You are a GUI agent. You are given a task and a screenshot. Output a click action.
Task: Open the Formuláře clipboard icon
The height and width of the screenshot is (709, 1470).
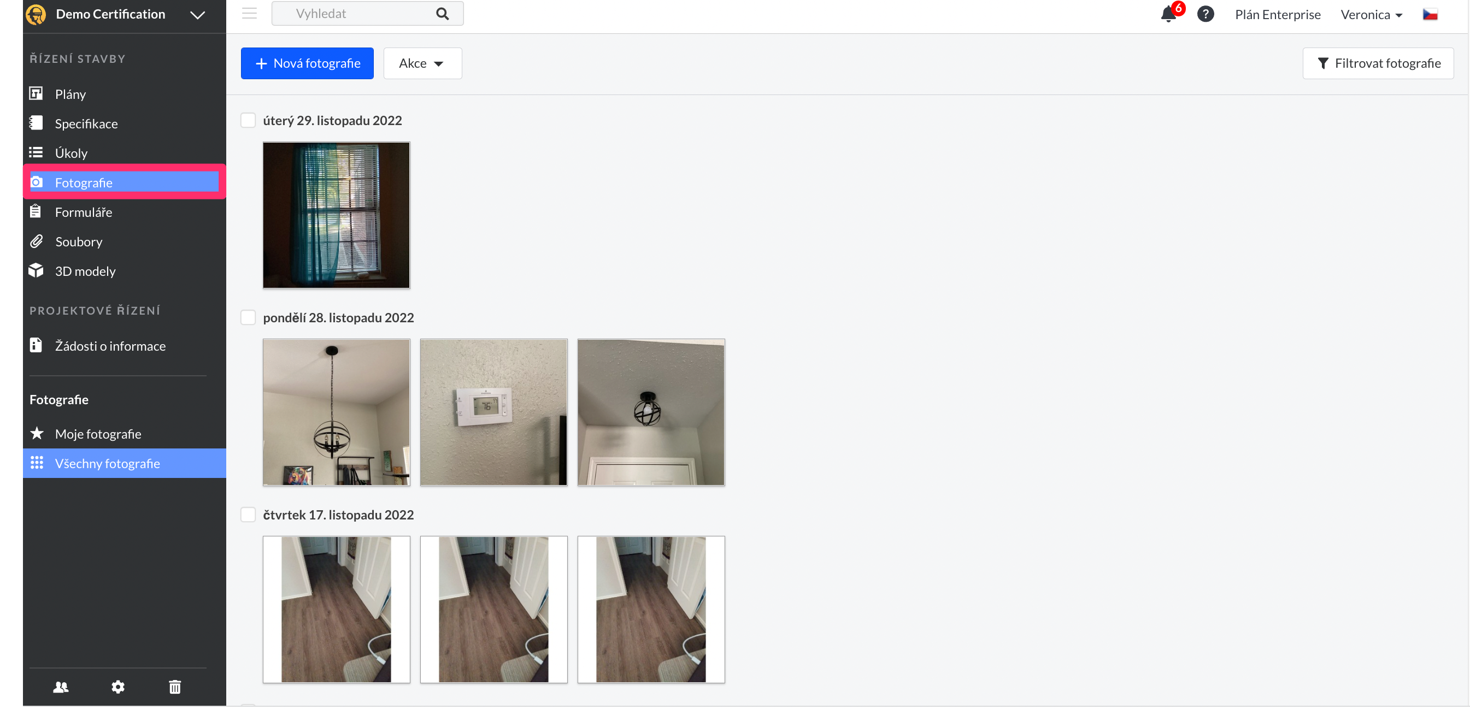36,211
